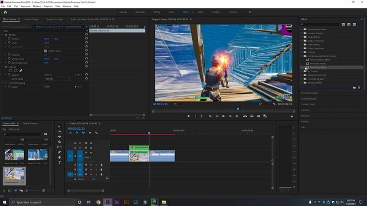Open the Edit menu
Screen dimensions: 367x206
[9, 6]
